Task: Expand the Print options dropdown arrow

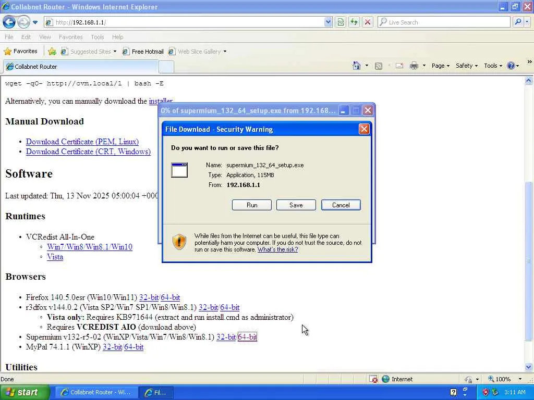Action: pyautogui.click(x=424, y=66)
